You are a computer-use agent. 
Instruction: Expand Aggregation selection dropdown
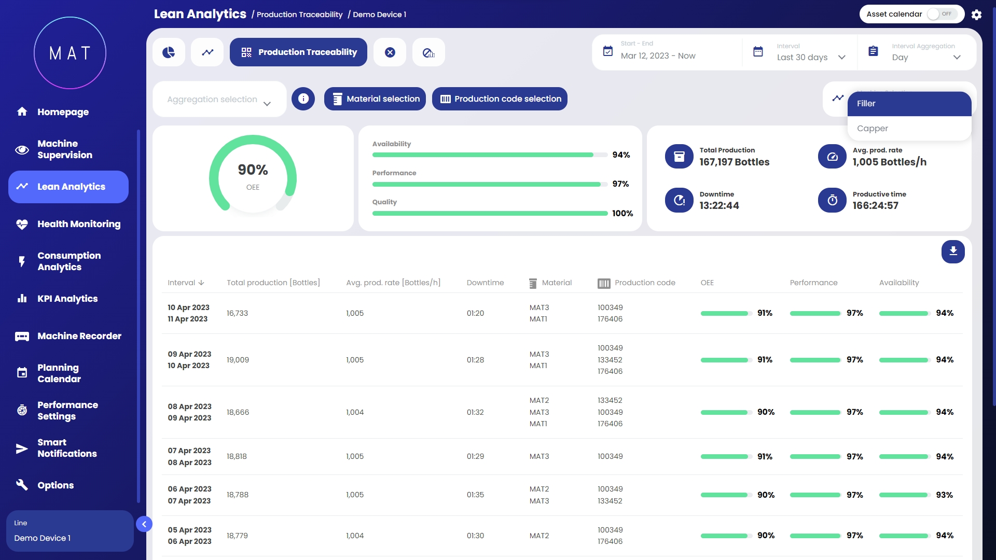point(219,99)
